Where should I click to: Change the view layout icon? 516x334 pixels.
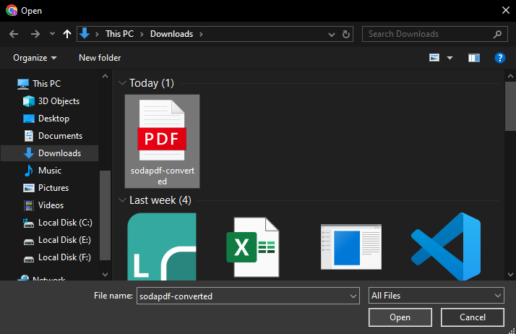(434, 58)
